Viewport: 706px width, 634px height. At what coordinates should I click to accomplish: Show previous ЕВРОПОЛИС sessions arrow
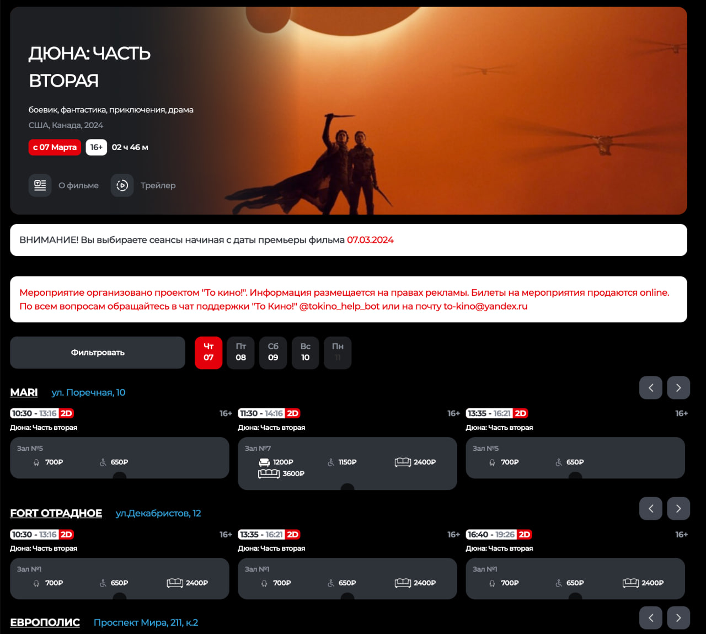[651, 618]
